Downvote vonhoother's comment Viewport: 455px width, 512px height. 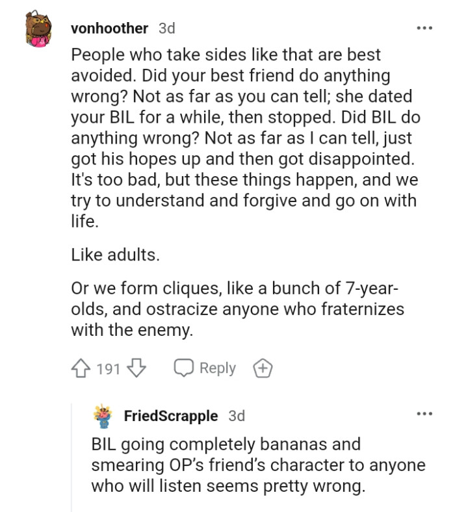click(x=136, y=368)
